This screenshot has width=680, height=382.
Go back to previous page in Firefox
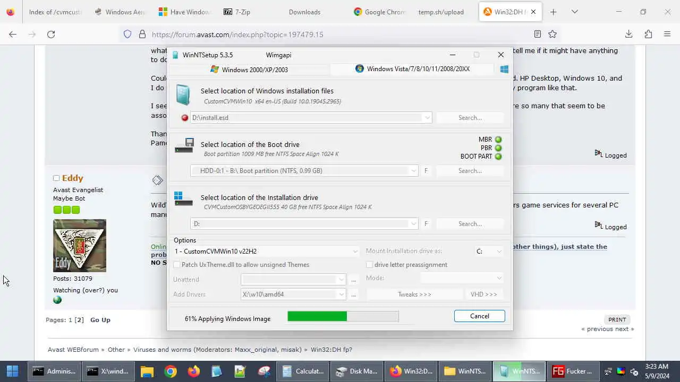pos(13,34)
